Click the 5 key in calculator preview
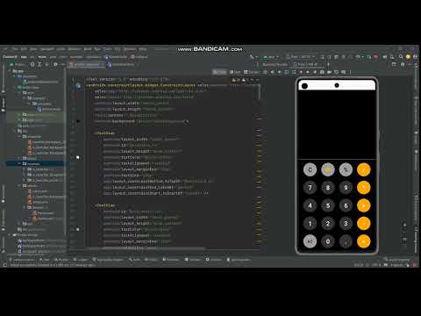421x316 pixels. [328, 205]
